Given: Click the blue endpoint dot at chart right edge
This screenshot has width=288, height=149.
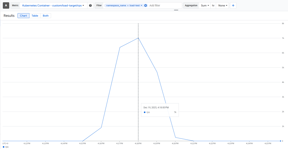Looking at the screenshot, I should coord(280,141).
